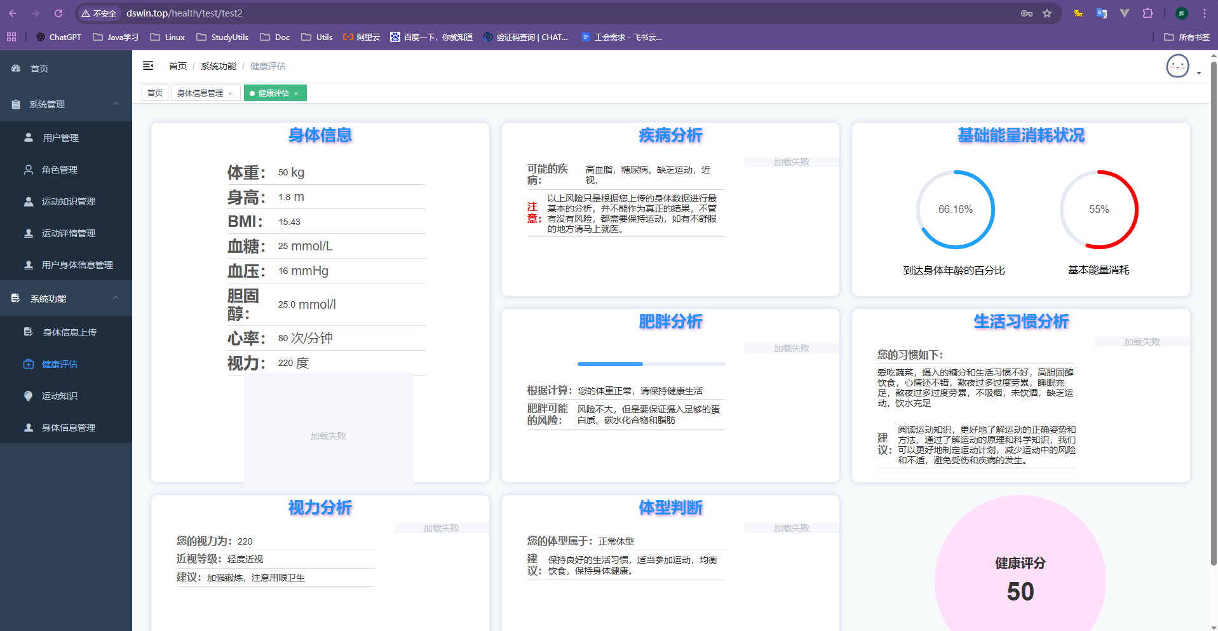
Task: Open 身体信息上传 menu item
Action: (66, 332)
